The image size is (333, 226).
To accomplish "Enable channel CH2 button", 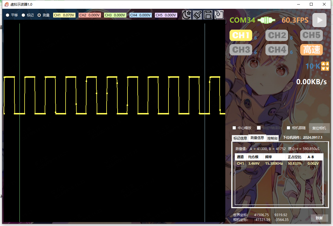I will pyautogui.click(x=277, y=35).
